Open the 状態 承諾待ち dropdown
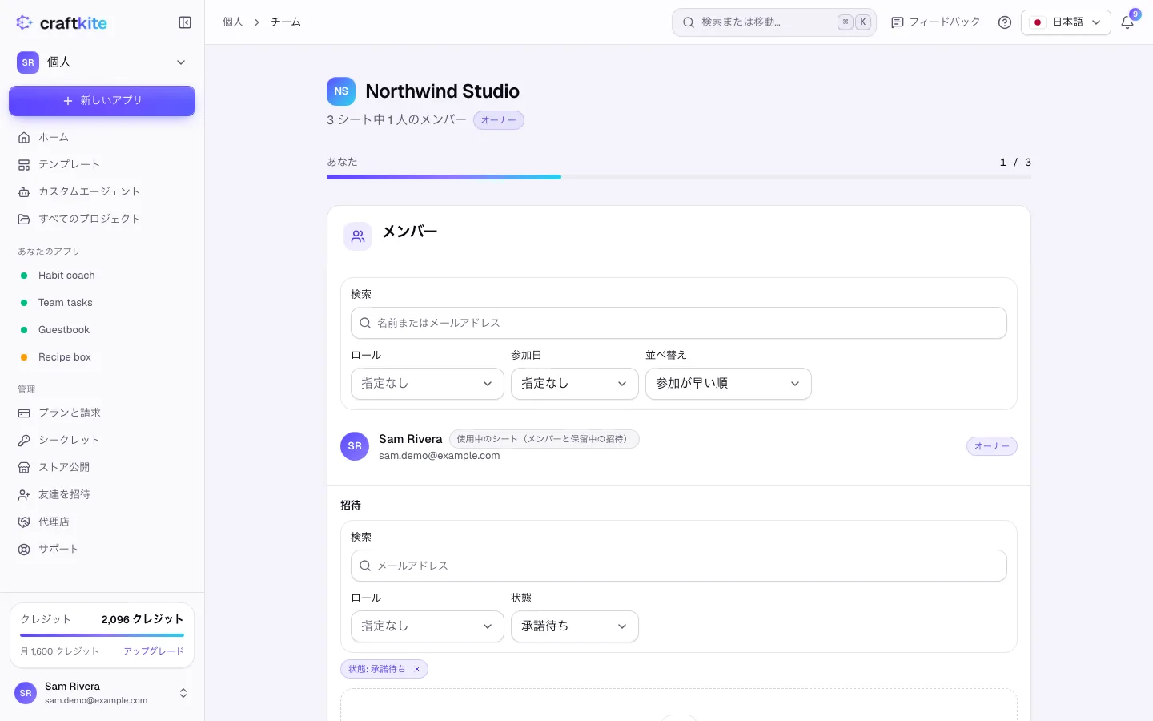 tap(575, 626)
